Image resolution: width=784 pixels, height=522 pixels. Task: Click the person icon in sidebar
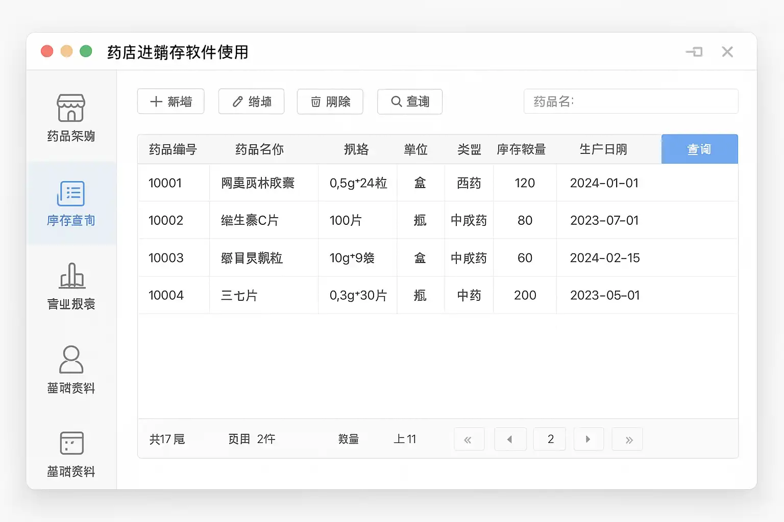coord(71,359)
